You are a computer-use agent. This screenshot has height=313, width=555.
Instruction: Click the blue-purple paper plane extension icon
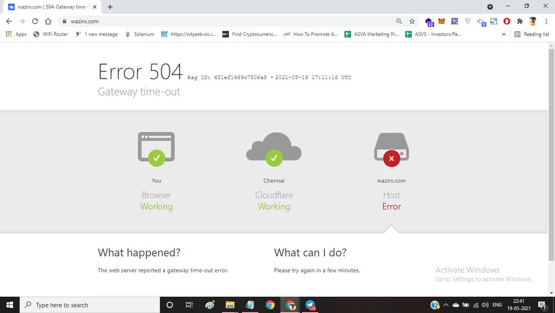pyautogui.click(x=455, y=21)
